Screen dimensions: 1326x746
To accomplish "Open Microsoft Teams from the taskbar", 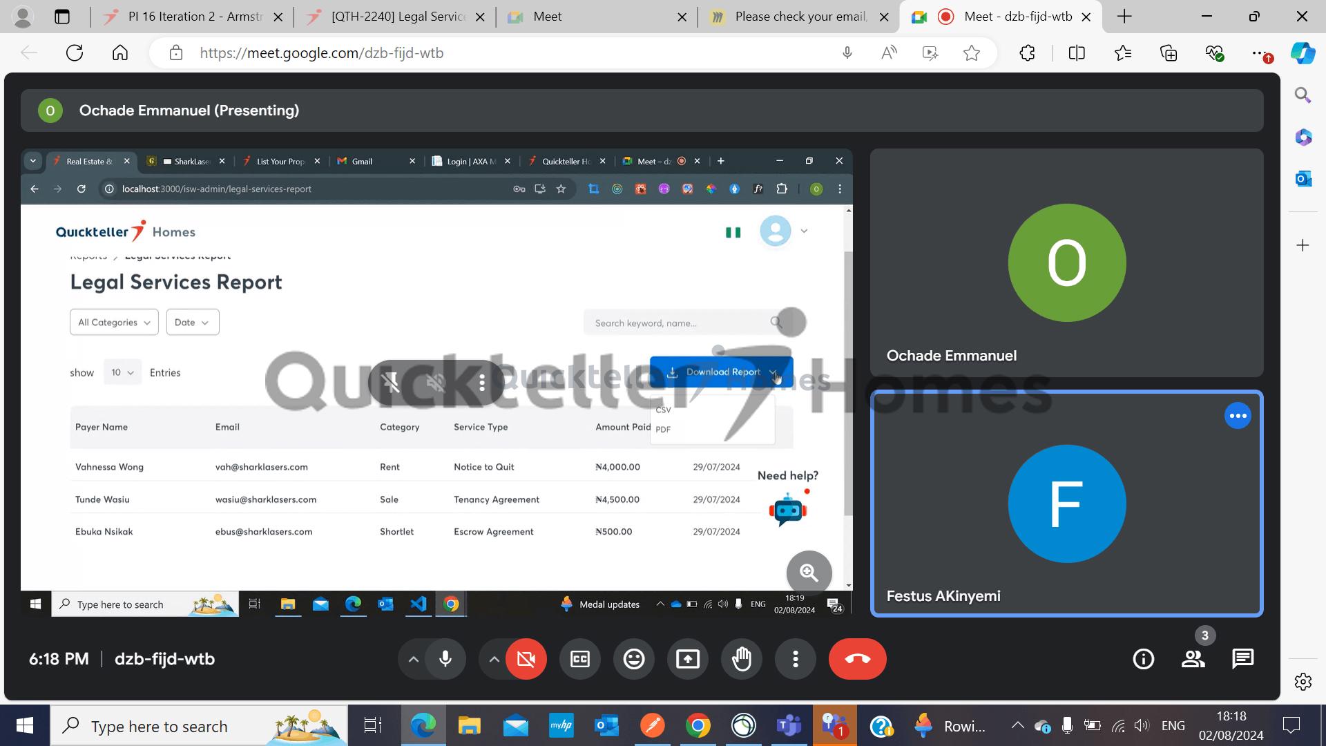I will coord(789,726).
